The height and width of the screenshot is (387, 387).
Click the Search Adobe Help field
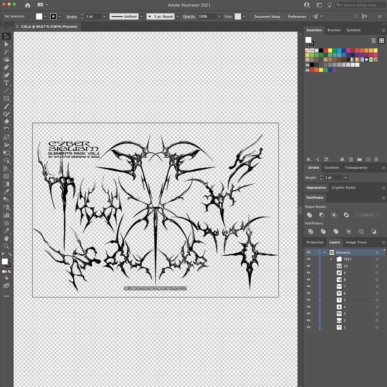click(x=361, y=5)
